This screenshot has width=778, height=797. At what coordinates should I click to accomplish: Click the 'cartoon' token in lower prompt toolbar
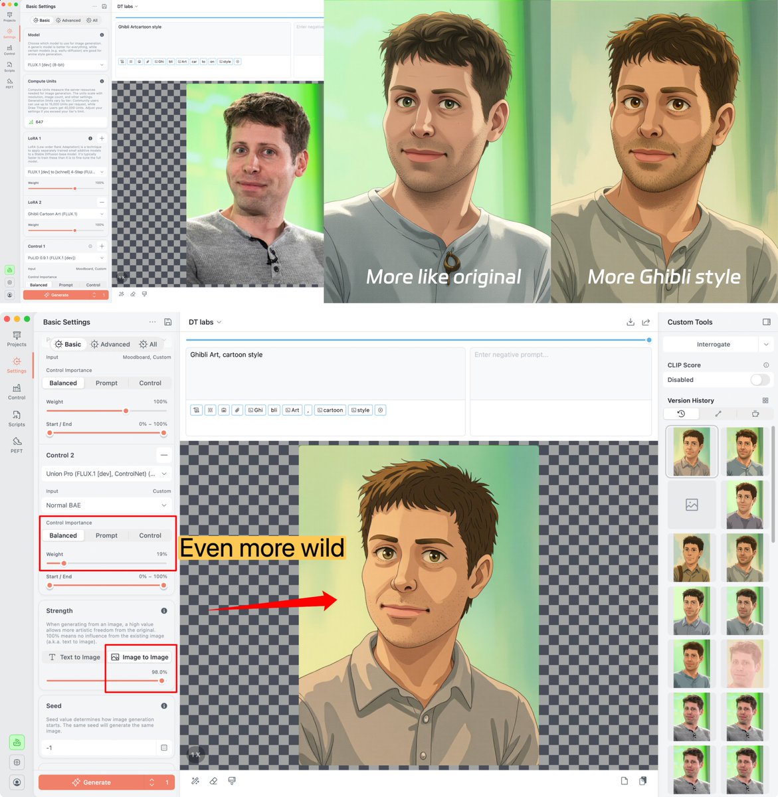tap(330, 410)
